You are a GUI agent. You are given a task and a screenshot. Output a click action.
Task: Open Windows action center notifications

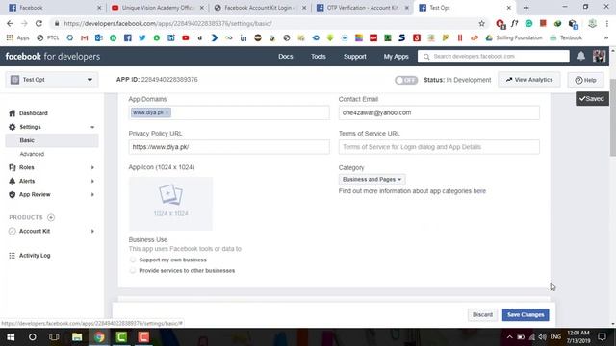602,337
